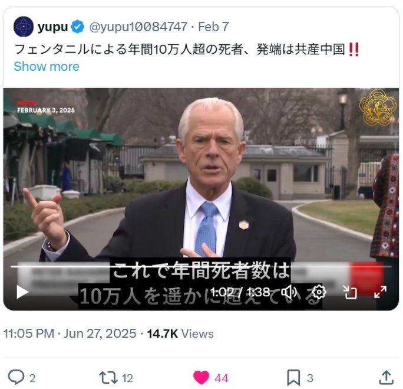Unlike the tweet heart
The width and height of the screenshot is (403, 389).
pyautogui.click(x=201, y=377)
